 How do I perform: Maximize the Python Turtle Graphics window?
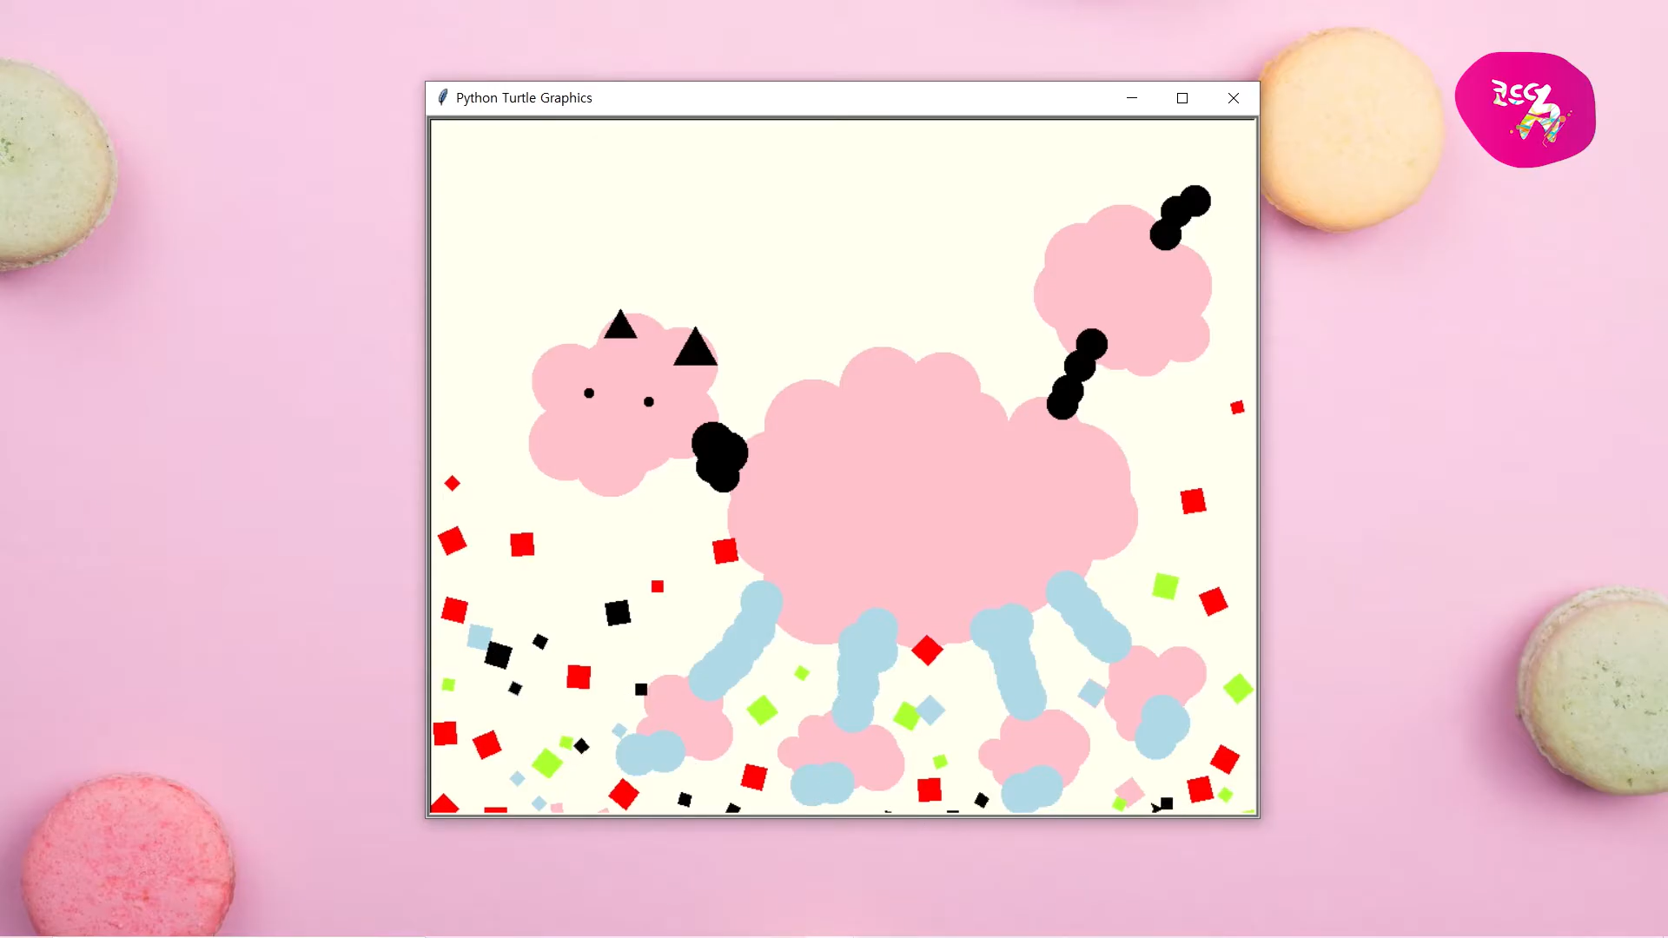[x=1181, y=98]
